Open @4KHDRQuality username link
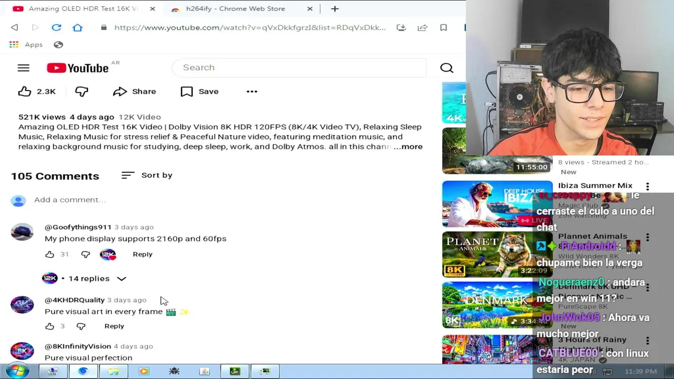The image size is (674, 379). click(x=75, y=300)
